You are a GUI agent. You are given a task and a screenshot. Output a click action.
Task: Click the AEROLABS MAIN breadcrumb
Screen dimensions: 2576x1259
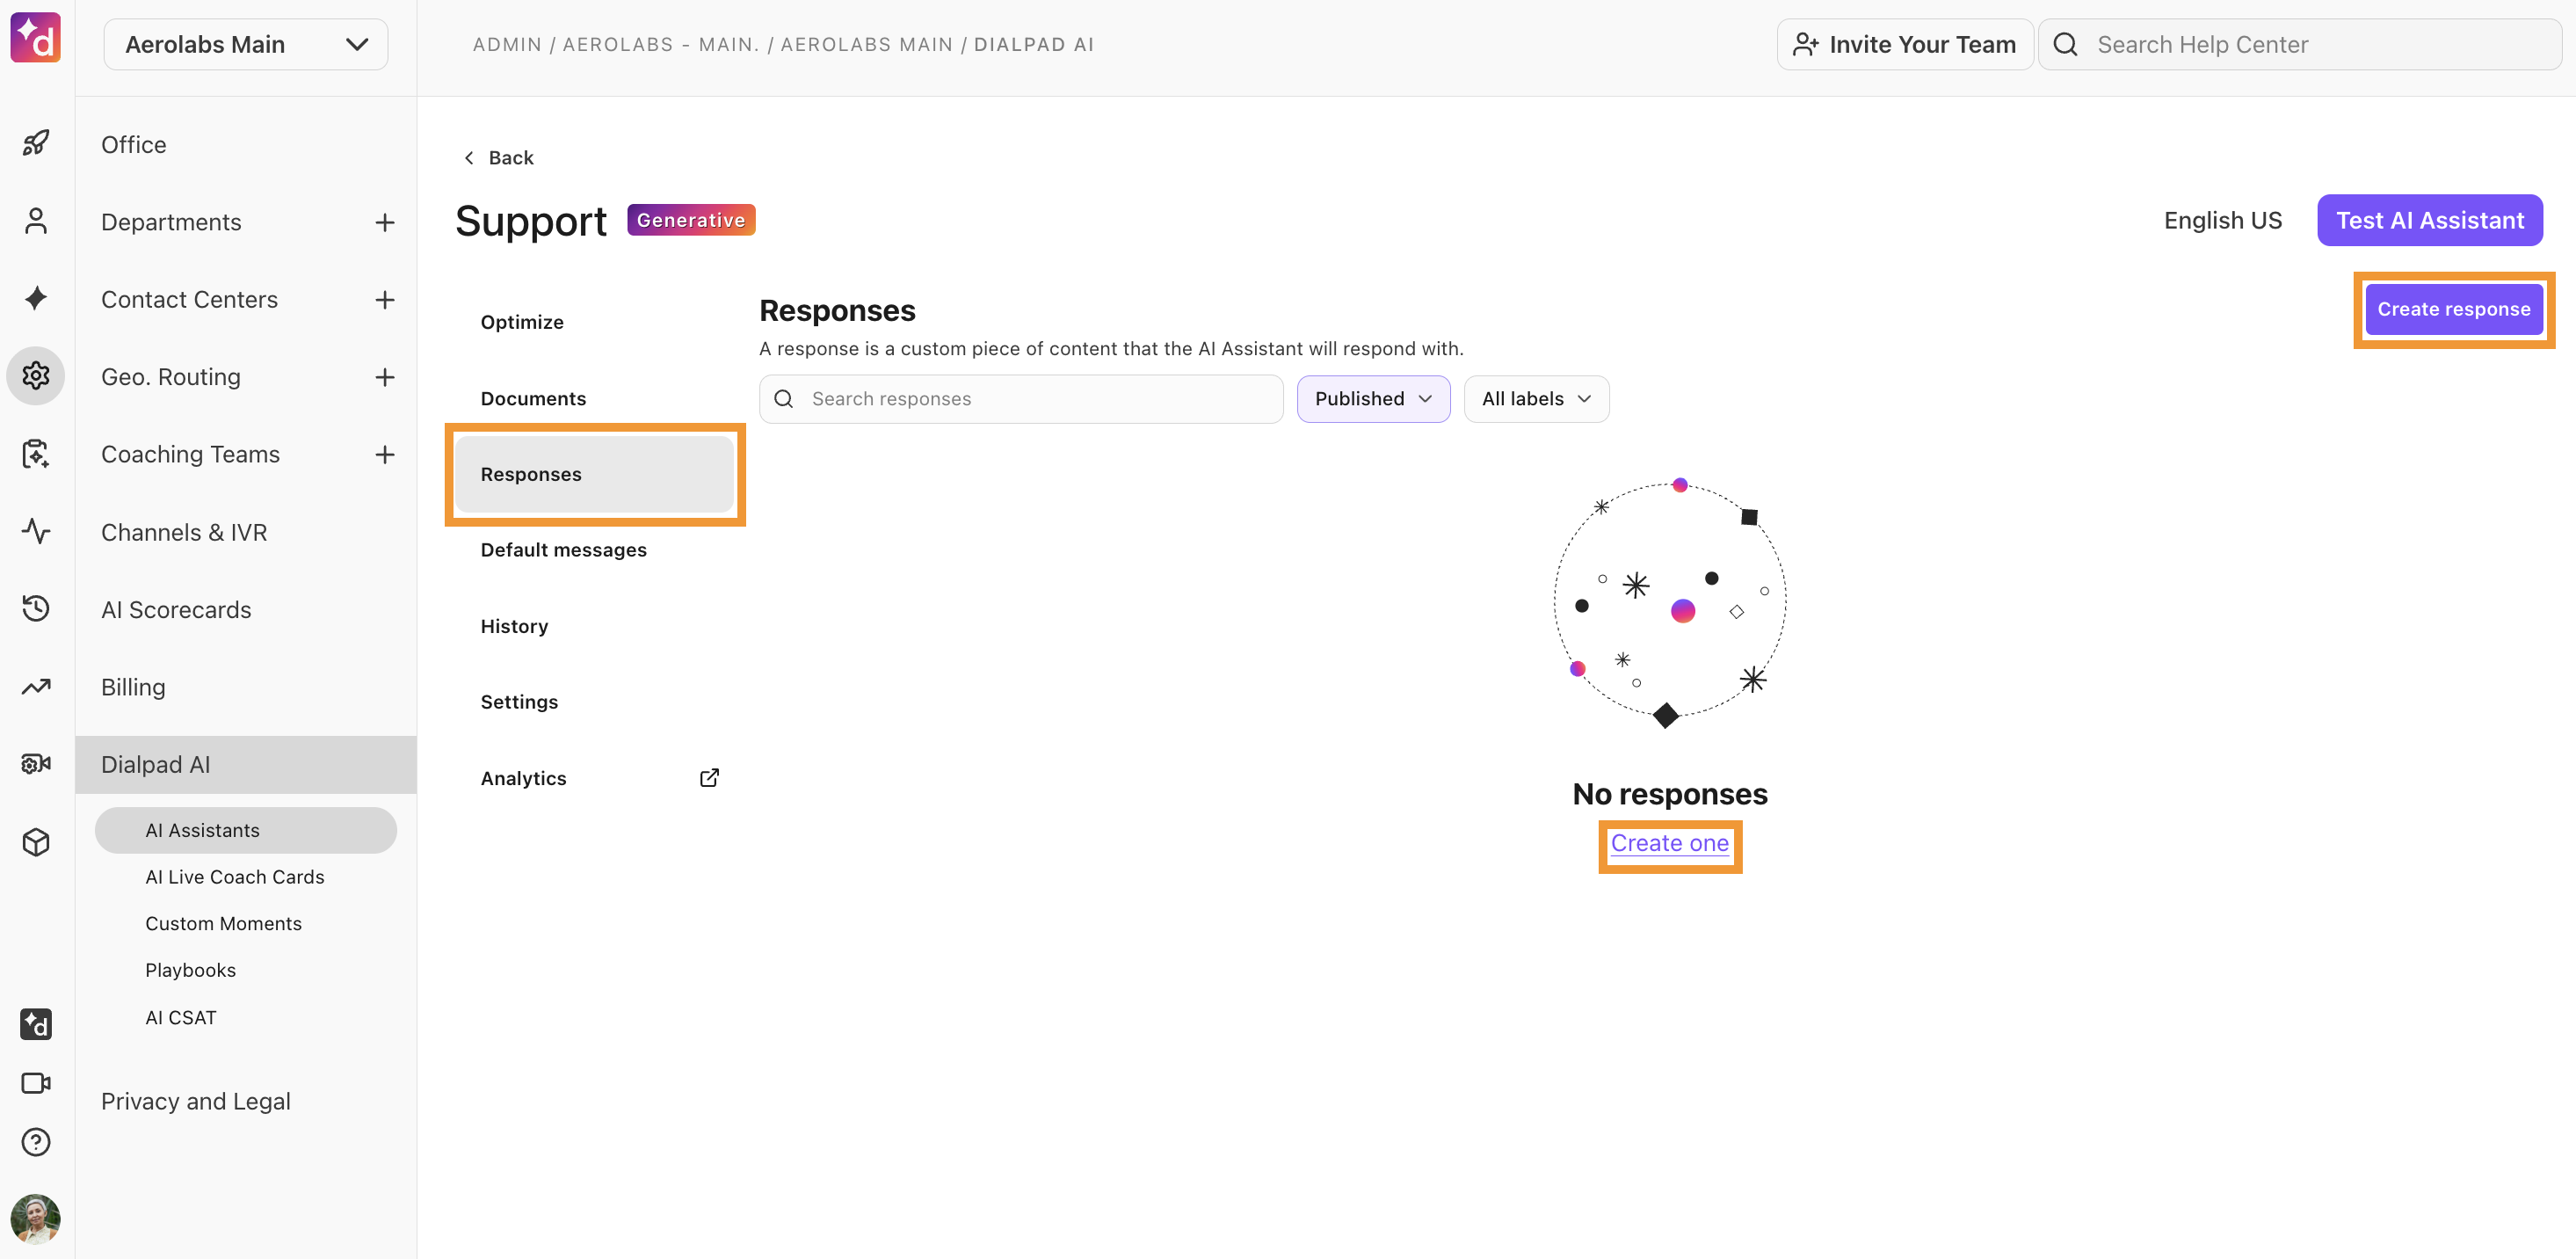coord(866,44)
